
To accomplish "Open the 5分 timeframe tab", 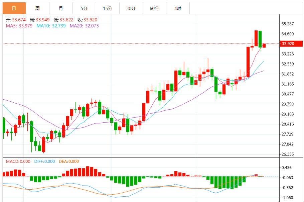I will tap(84, 8).
